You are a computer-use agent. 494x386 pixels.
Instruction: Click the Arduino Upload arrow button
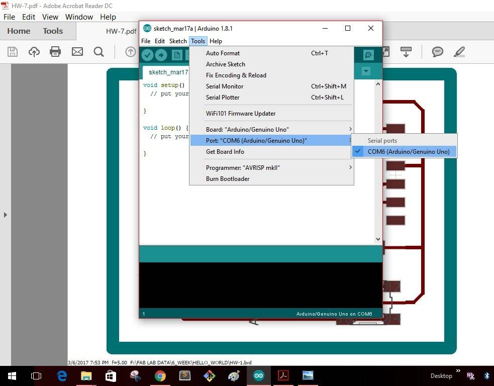click(x=161, y=55)
